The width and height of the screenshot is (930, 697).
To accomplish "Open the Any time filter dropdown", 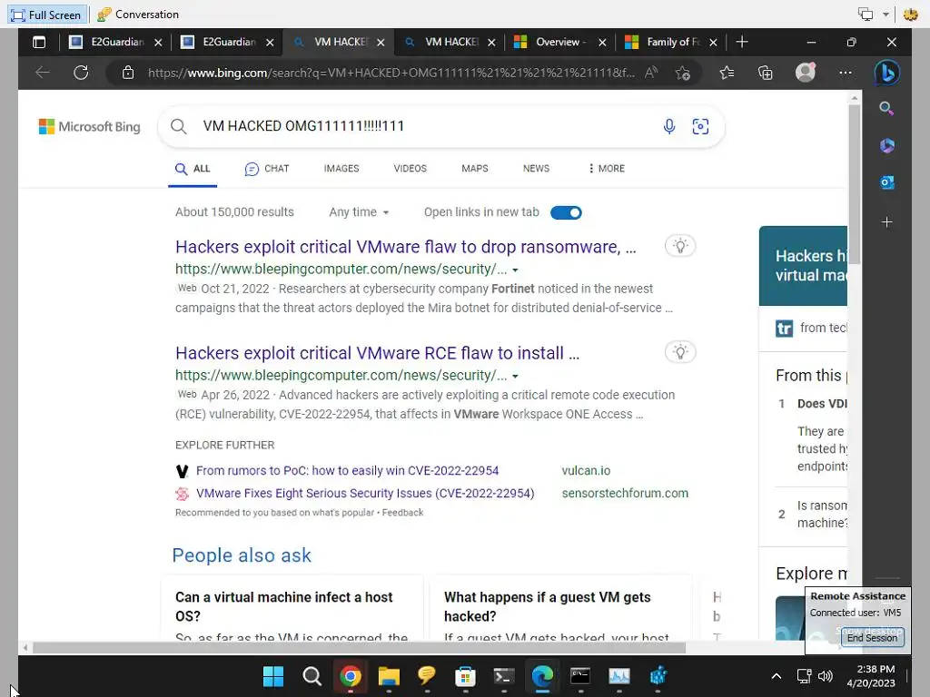I will coord(359,212).
